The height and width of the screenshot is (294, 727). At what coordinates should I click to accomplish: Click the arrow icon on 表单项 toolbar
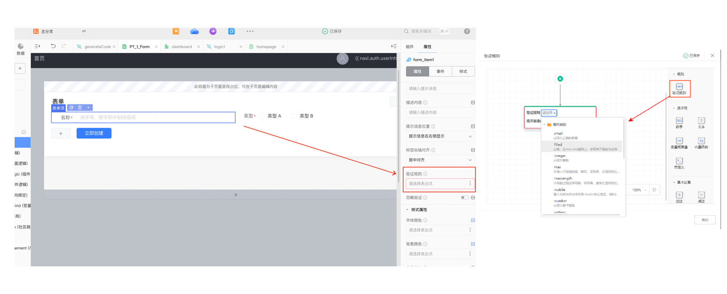[x=88, y=108]
